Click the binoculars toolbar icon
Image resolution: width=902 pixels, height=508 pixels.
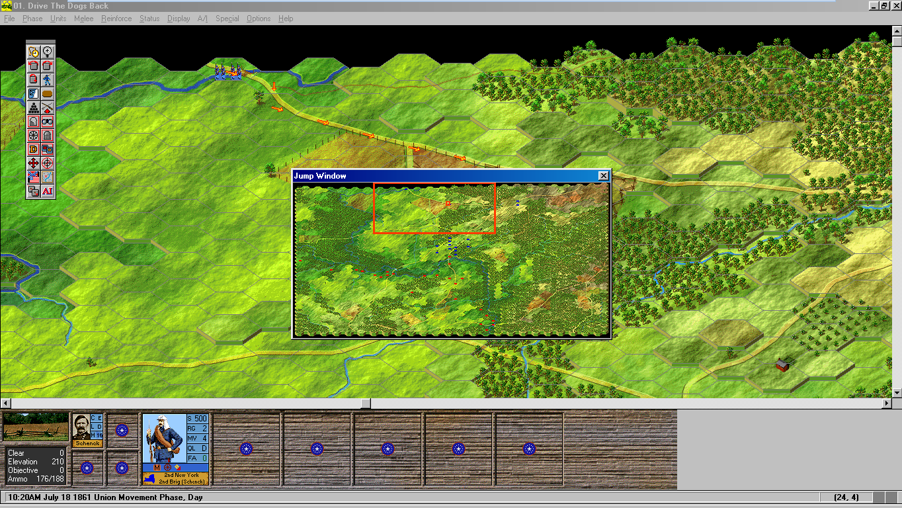click(48, 121)
